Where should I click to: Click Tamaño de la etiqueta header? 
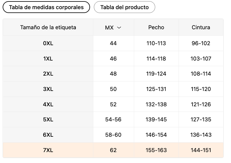pyautogui.click(x=48, y=27)
